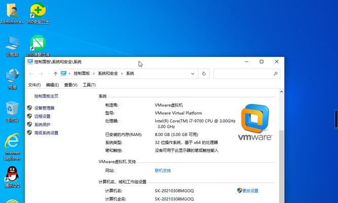Select 计算机名 value SK-20210308MGOQ
Viewport: 338px width, 203px height.
(x=174, y=191)
